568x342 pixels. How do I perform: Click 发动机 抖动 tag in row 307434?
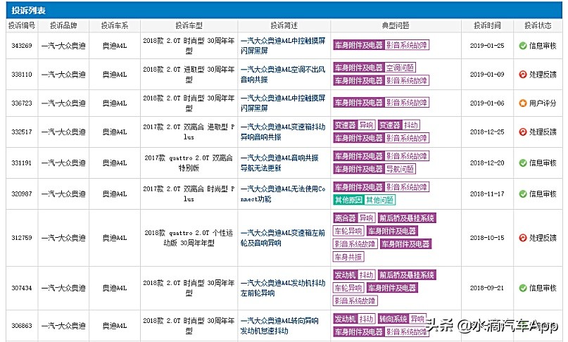coord(354,275)
